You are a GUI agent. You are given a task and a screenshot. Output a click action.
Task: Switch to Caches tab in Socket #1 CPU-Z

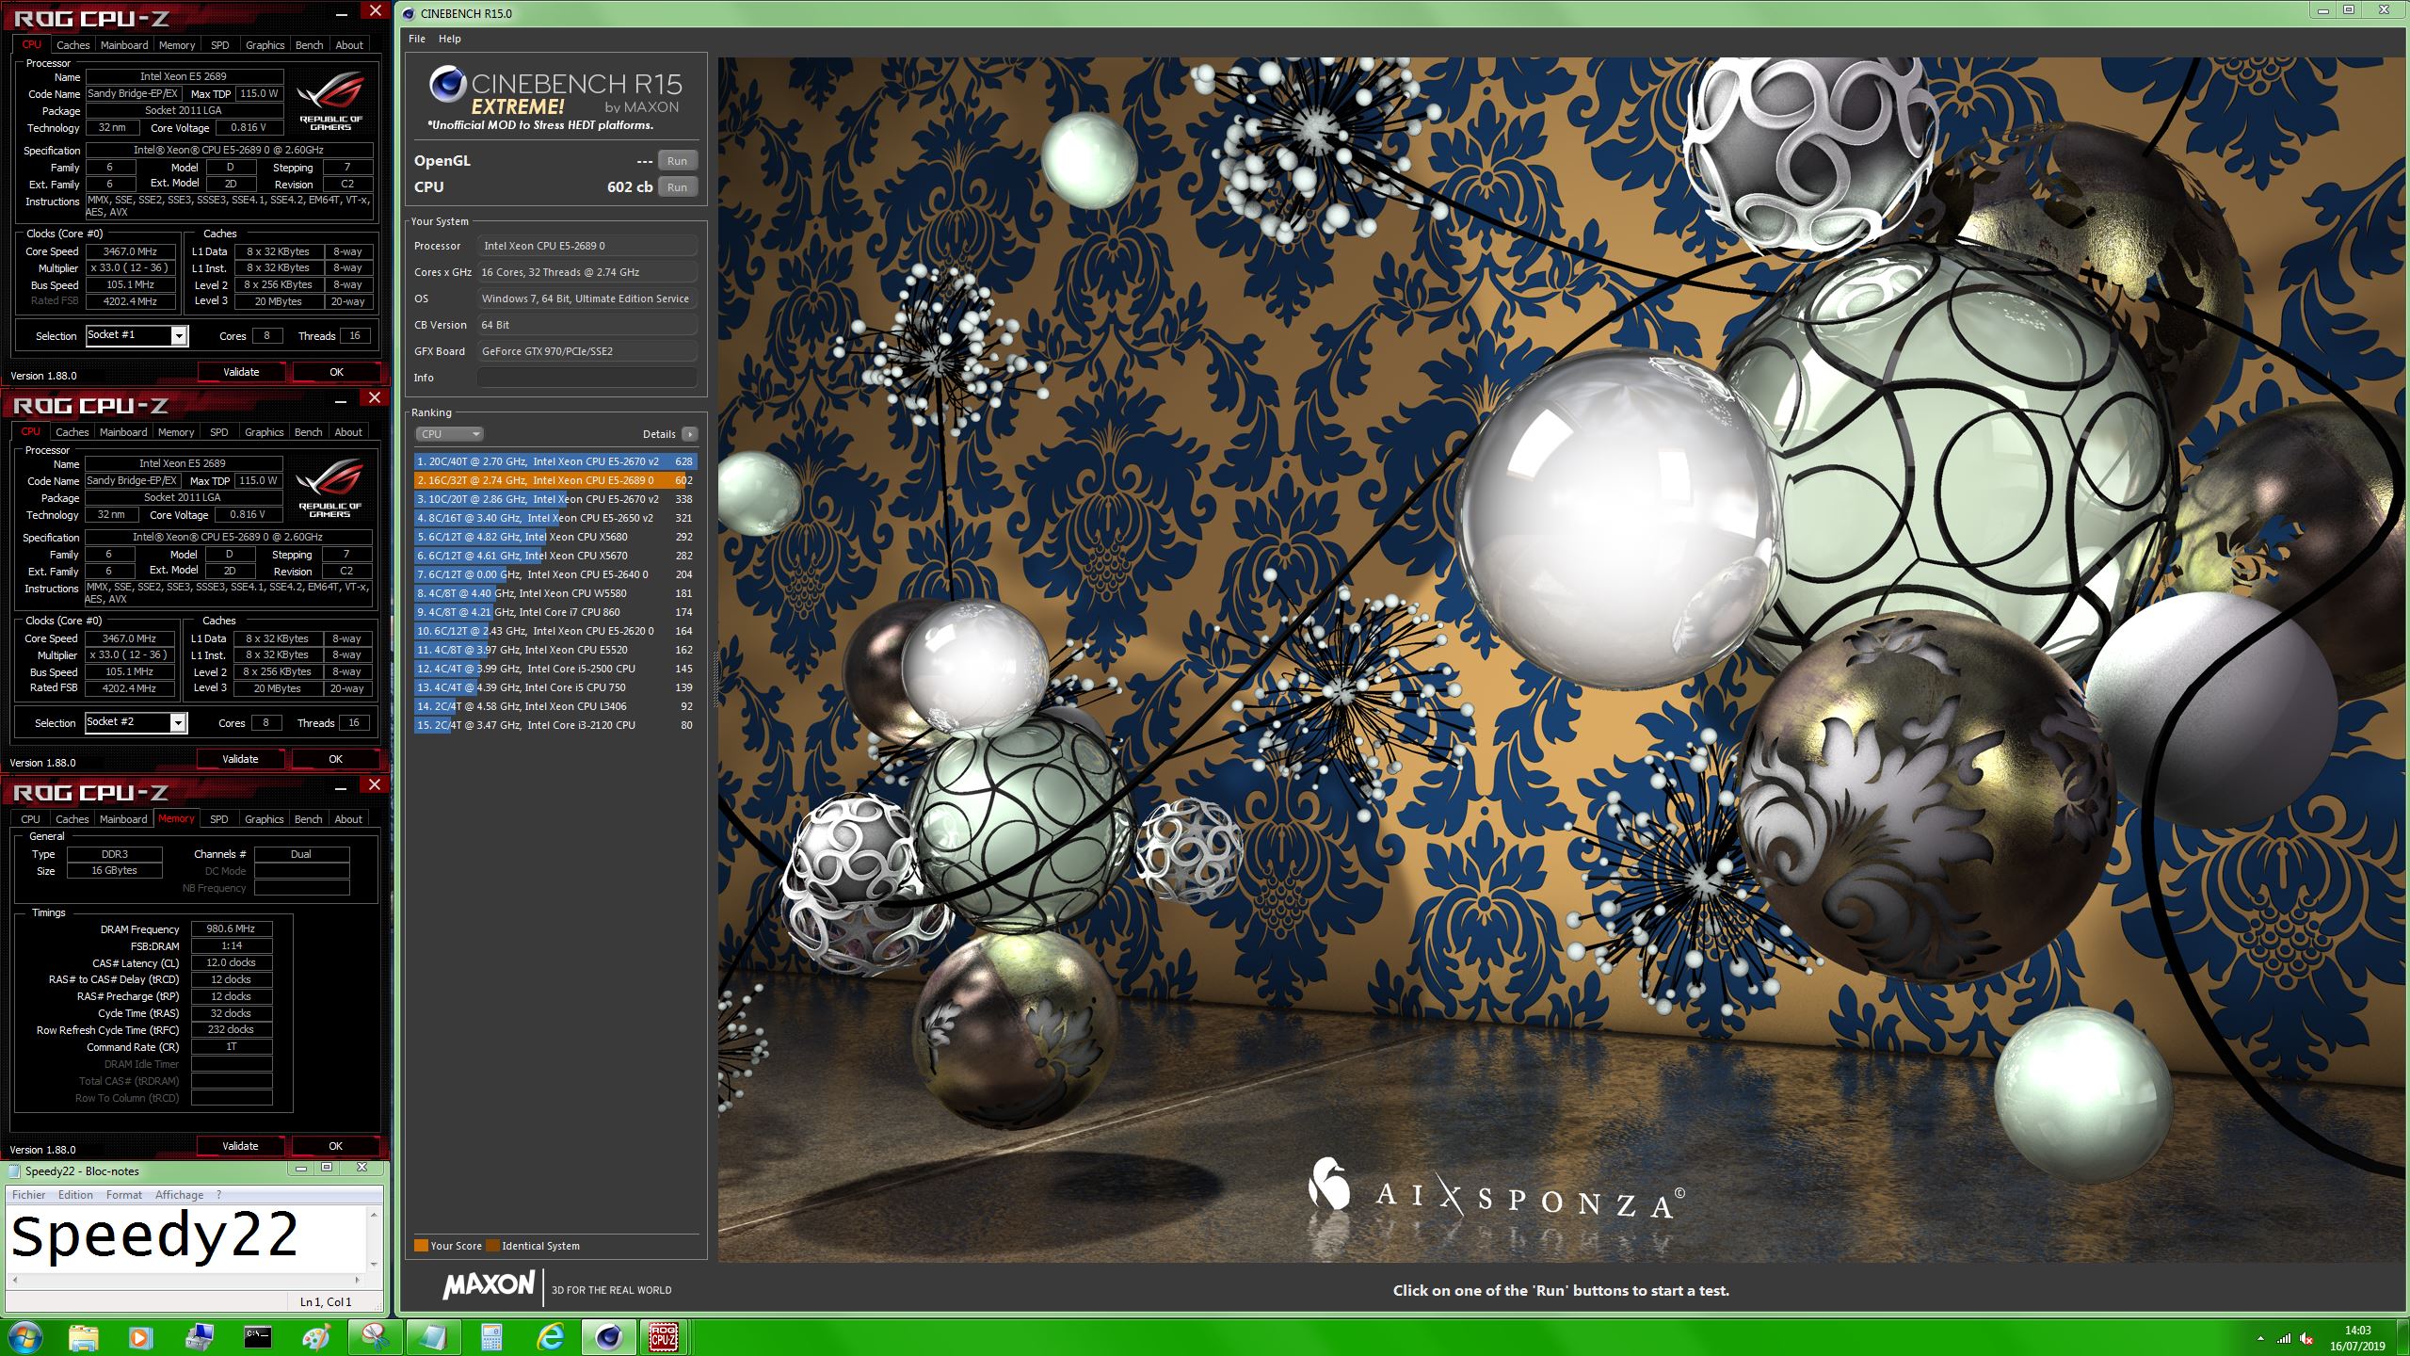pyautogui.click(x=72, y=45)
